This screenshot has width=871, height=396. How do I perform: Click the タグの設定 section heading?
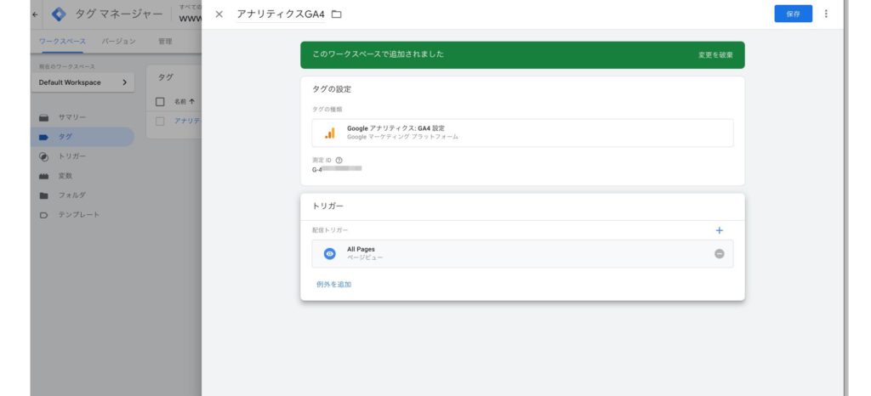coord(332,89)
